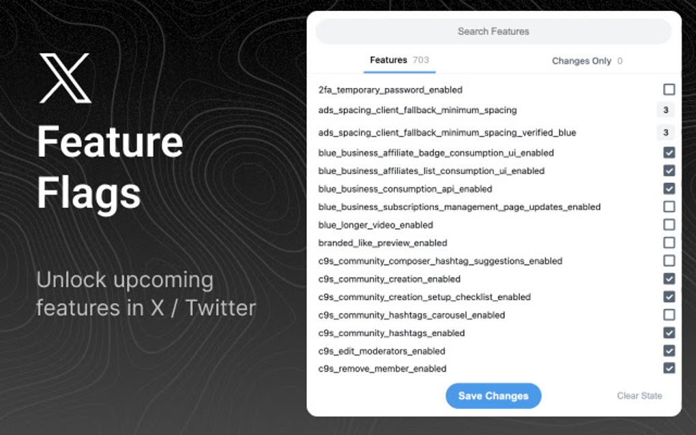The width and height of the screenshot is (696, 435).
Task: Enable blue_business_subscriptions_management_page_updates_enabled
Action: point(669,207)
